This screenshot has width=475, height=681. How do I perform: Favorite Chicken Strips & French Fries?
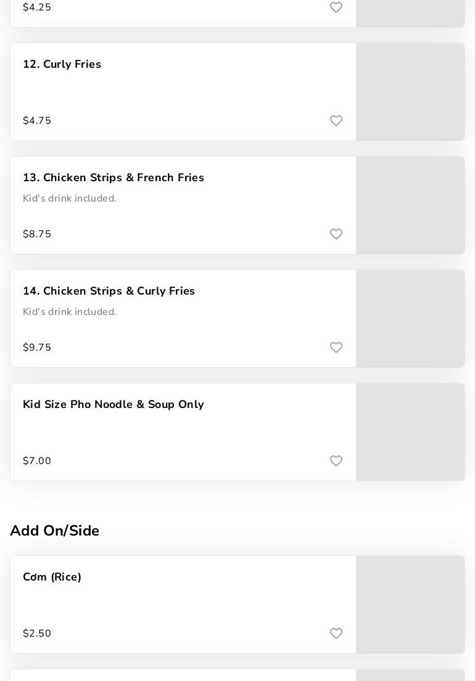coord(336,234)
